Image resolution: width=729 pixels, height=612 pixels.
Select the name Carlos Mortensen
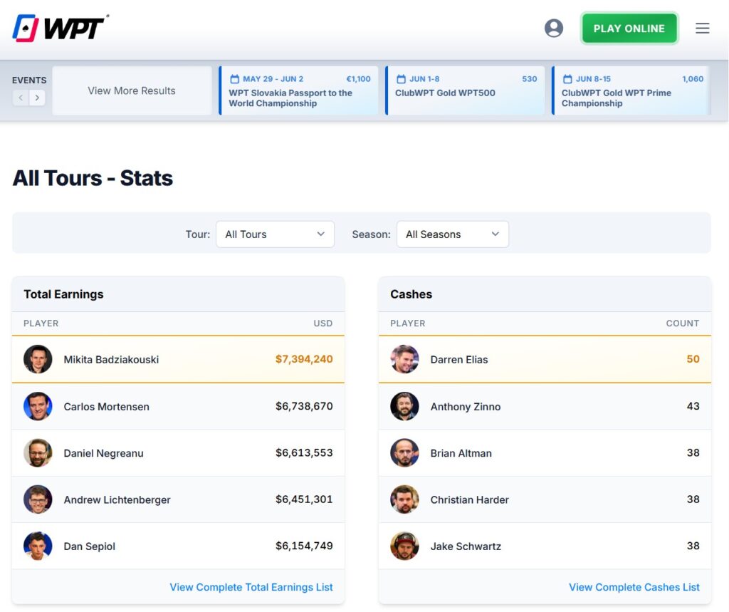[x=107, y=407]
